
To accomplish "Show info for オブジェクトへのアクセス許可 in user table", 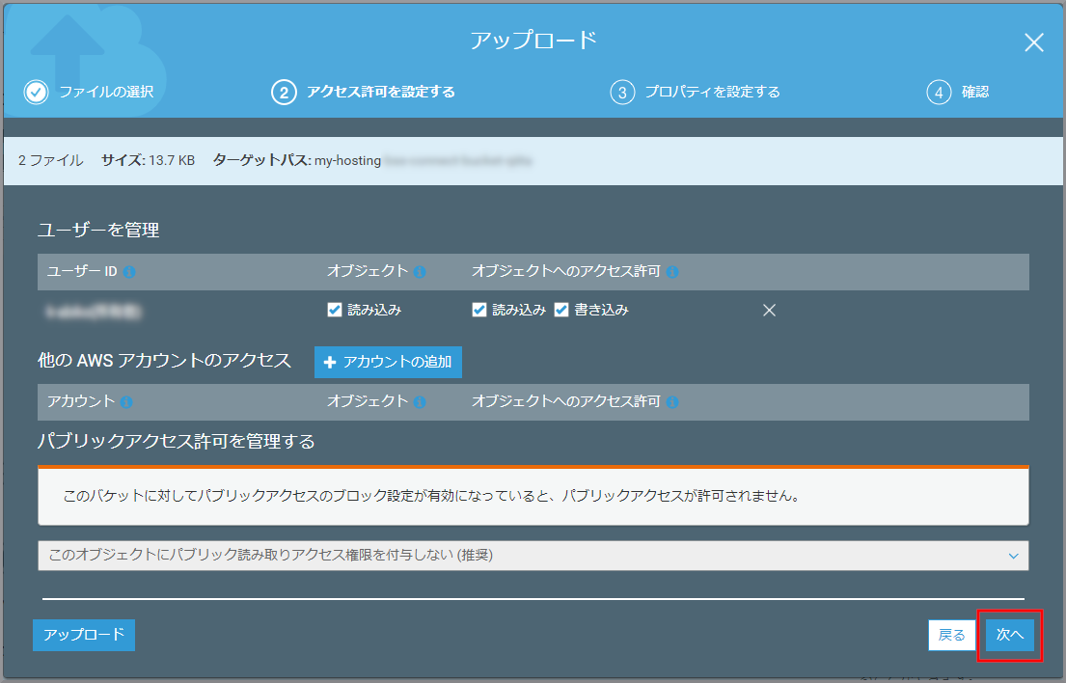I will point(672,272).
